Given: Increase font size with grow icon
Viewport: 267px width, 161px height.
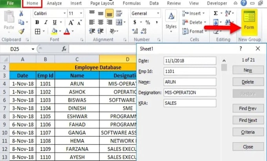Looking at the screenshot, I should (71, 22).
